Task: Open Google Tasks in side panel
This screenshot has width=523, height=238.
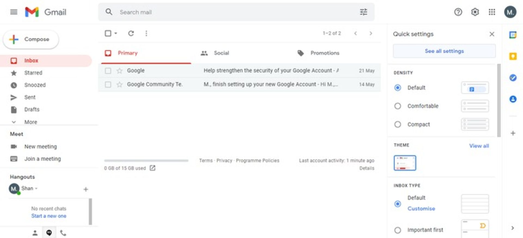Action: [x=513, y=78]
